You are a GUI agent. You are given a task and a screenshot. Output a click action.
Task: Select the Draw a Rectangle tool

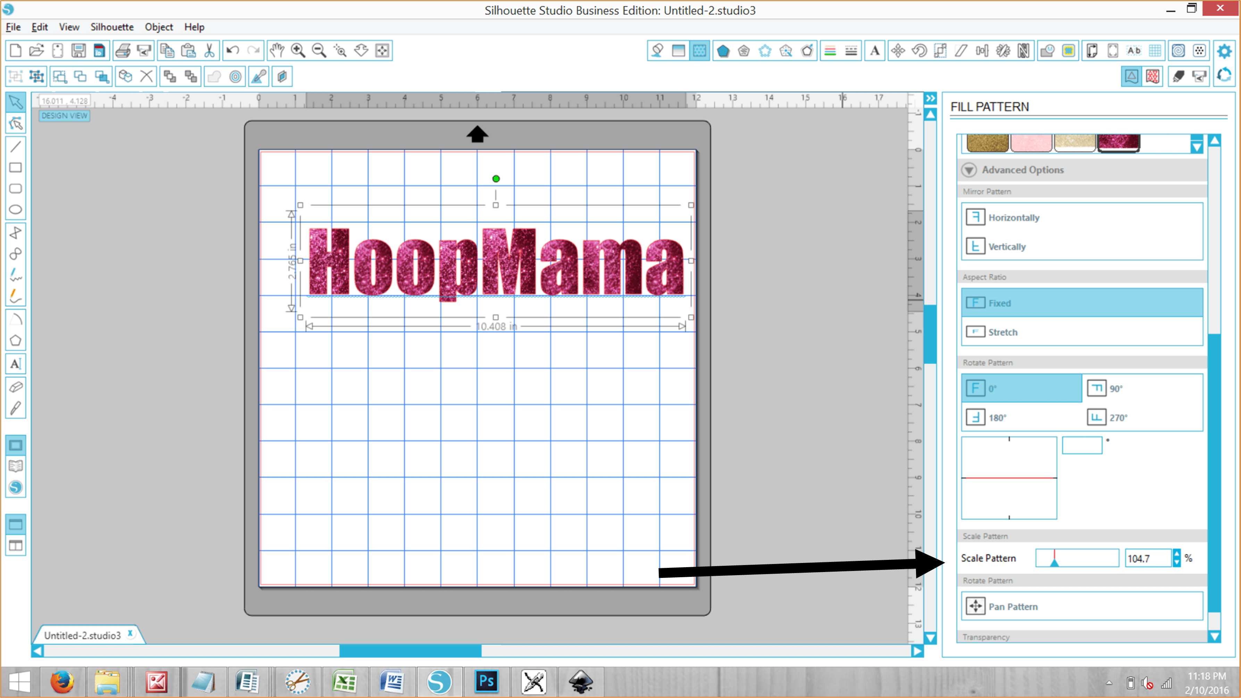pos(15,167)
